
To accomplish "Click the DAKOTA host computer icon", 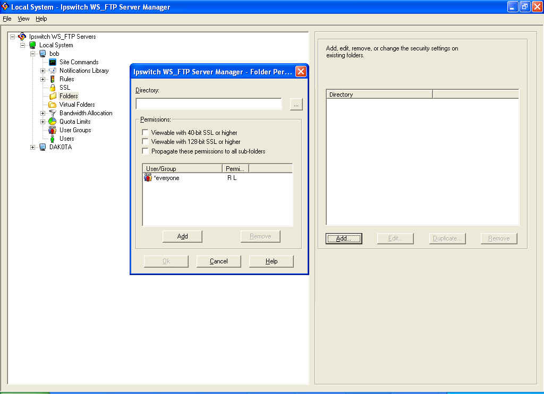I will click(x=42, y=147).
